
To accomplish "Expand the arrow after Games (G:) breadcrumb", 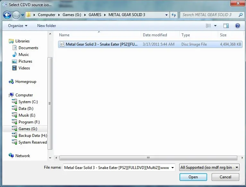I will 85,15.
